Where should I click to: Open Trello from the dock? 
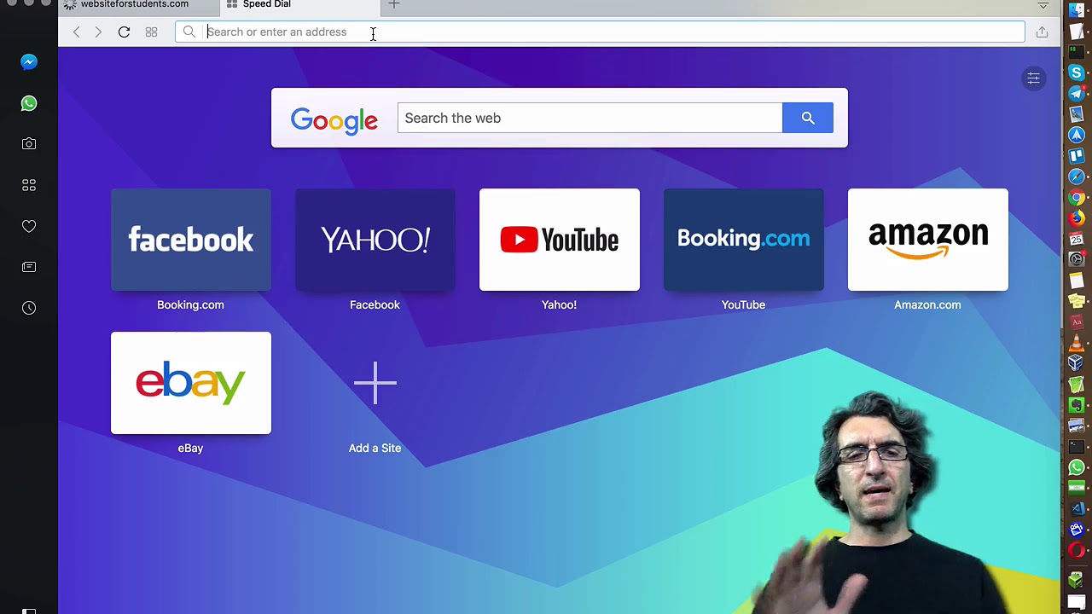click(1077, 156)
